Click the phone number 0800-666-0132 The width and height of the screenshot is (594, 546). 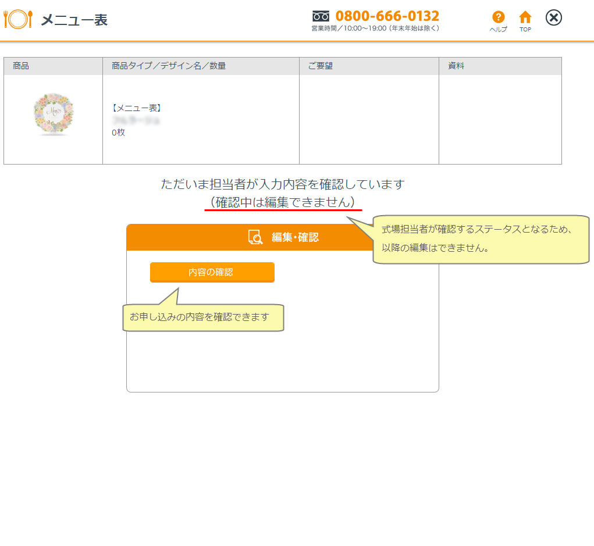pos(387,16)
